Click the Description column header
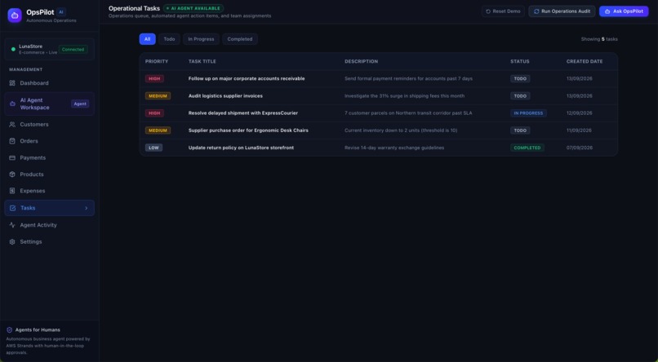658x362 pixels. click(x=362, y=62)
